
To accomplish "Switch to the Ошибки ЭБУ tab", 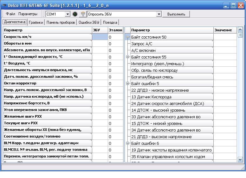I will (x=89, y=22).
